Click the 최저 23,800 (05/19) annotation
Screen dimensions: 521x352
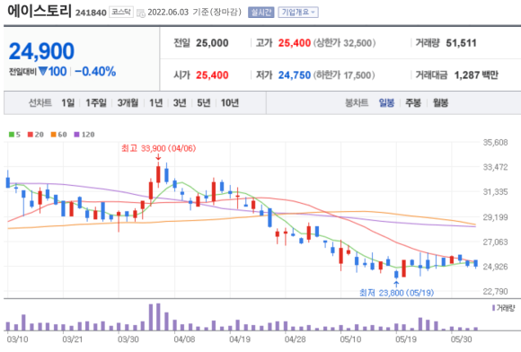coord(396,293)
